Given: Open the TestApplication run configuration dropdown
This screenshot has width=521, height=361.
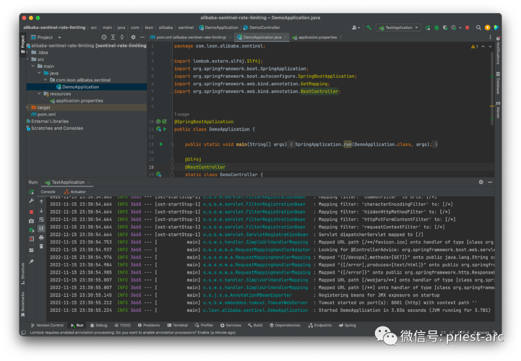Looking at the screenshot, I should coord(398,27).
